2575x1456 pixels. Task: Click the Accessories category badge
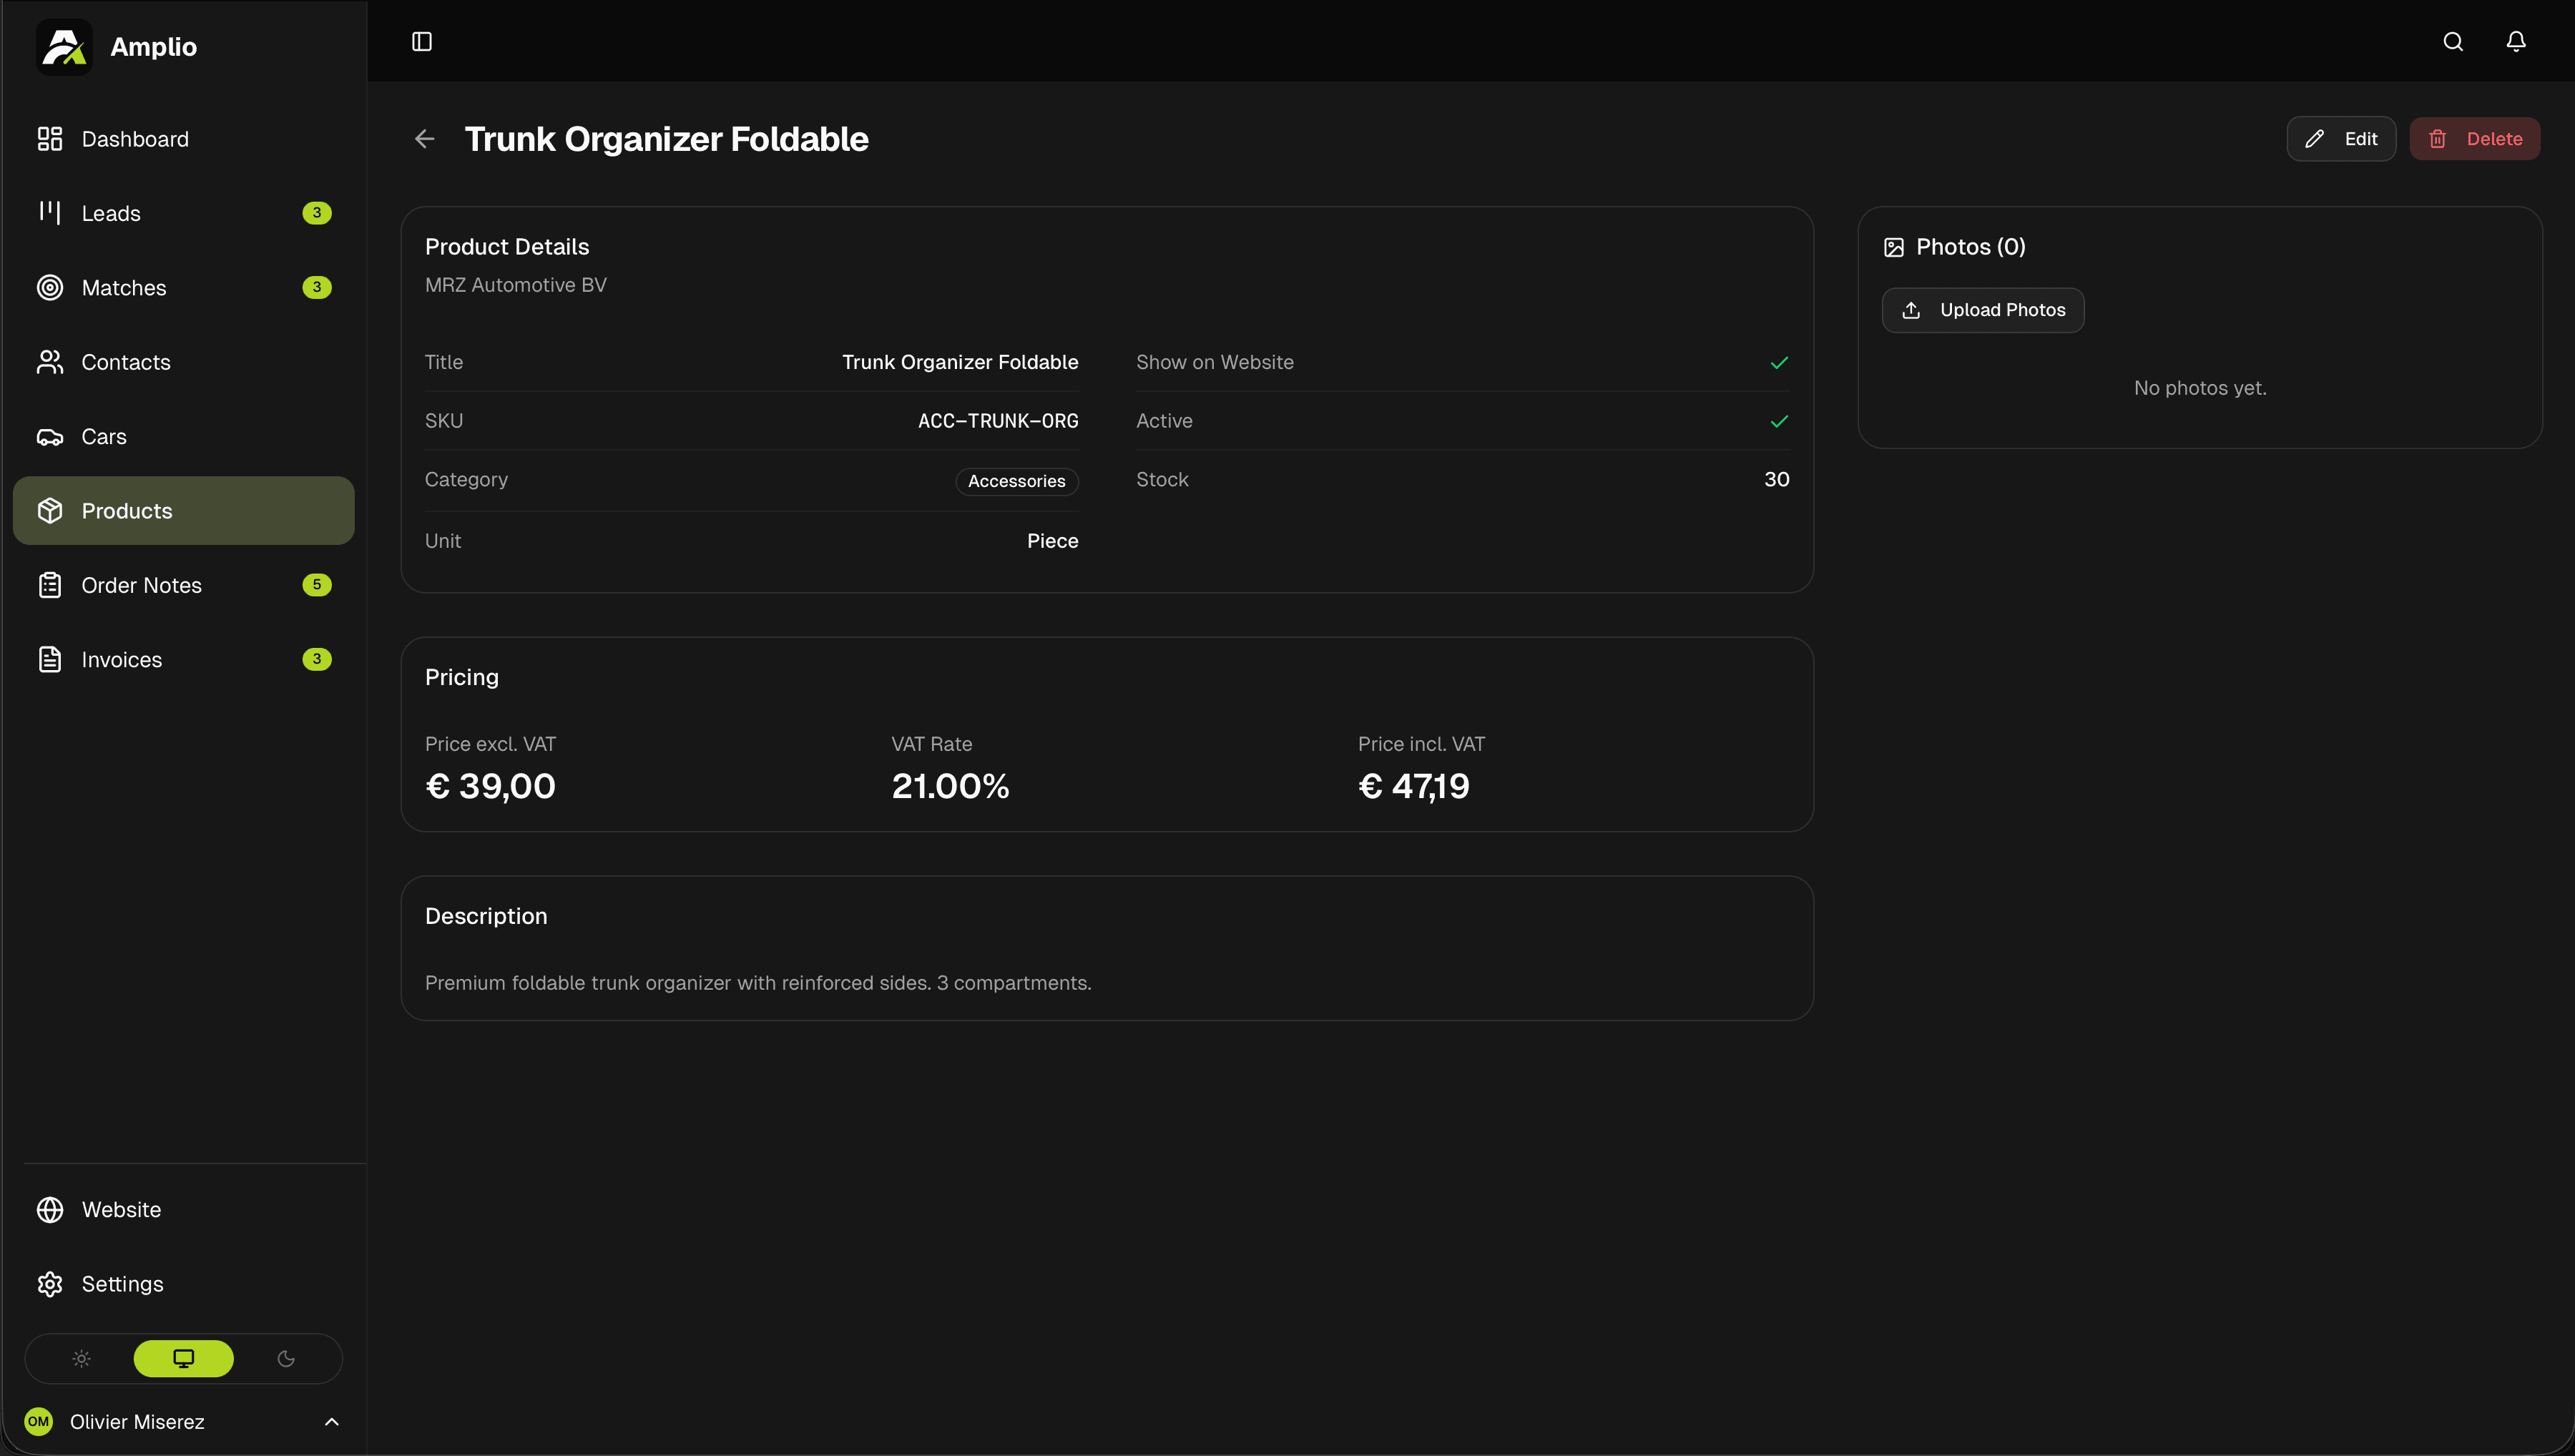(x=1016, y=481)
